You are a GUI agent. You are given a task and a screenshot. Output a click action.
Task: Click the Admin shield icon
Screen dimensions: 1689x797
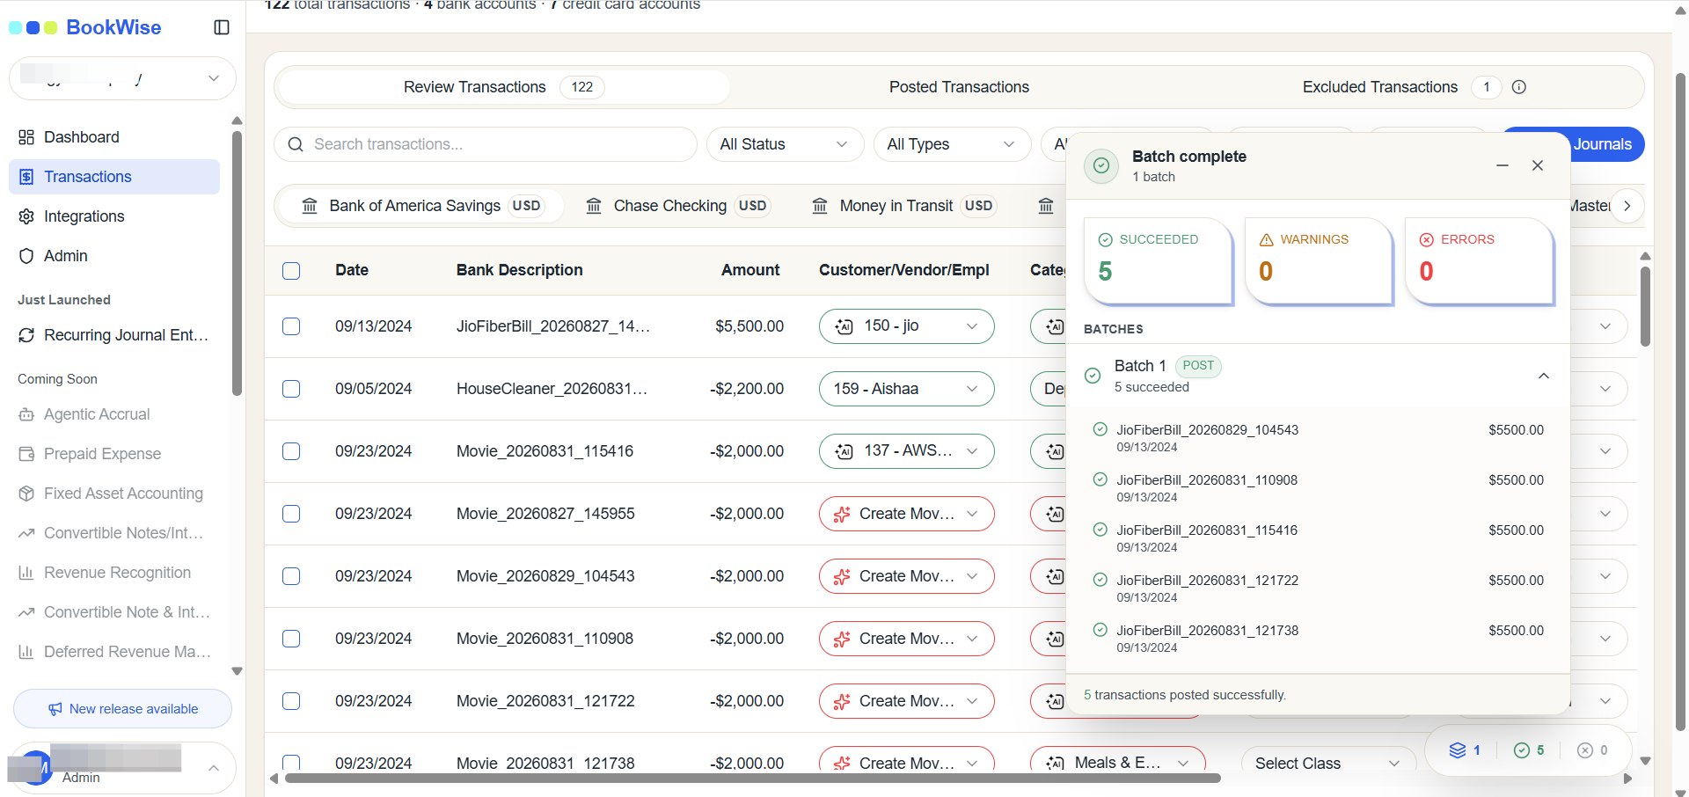point(26,256)
